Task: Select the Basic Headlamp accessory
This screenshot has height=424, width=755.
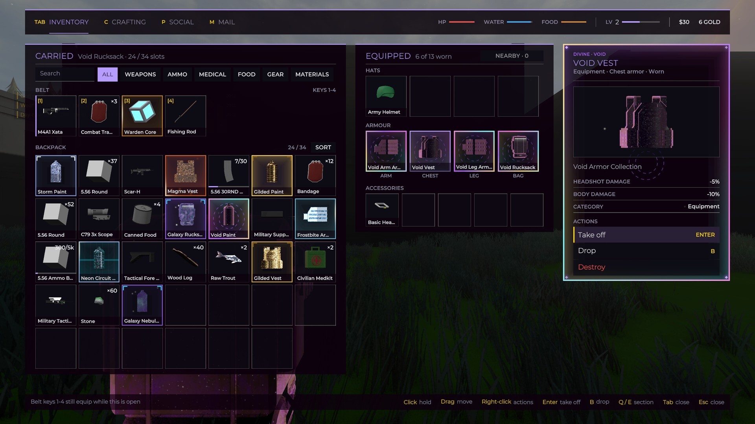Action: pos(382,210)
